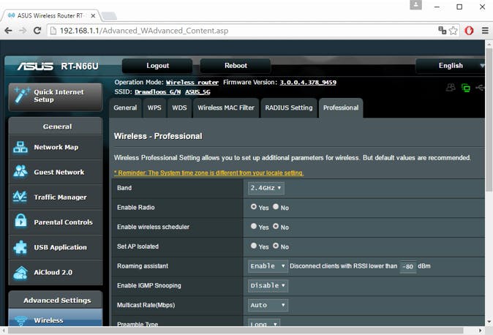Click the horizontal scrollbar right arrow
493x335 pixels.
point(480,331)
